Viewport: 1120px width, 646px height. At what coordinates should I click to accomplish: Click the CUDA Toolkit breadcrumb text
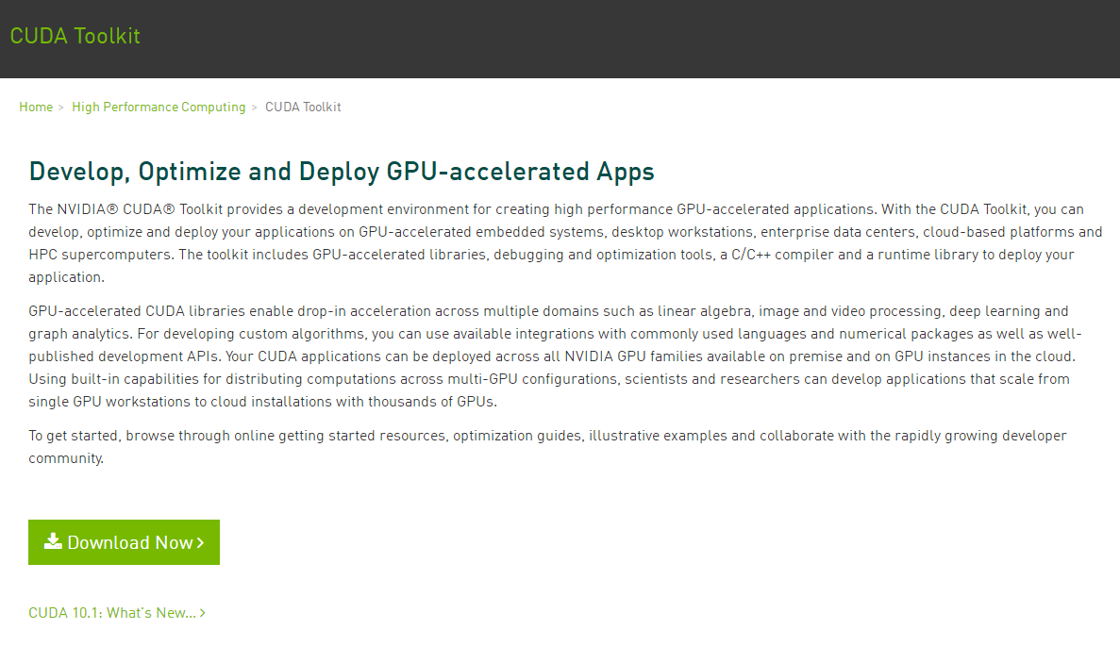pos(303,108)
